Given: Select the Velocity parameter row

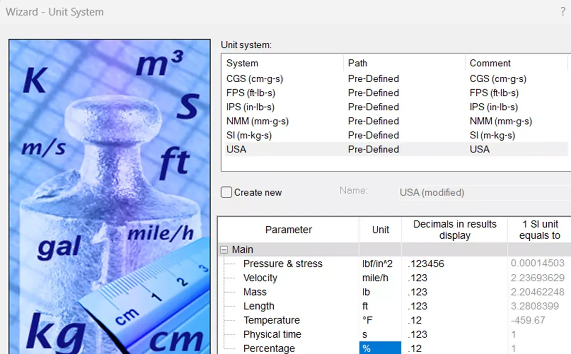Looking at the screenshot, I should pos(260,278).
